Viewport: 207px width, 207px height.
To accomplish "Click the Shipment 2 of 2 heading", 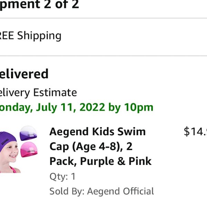I will coord(39,4).
